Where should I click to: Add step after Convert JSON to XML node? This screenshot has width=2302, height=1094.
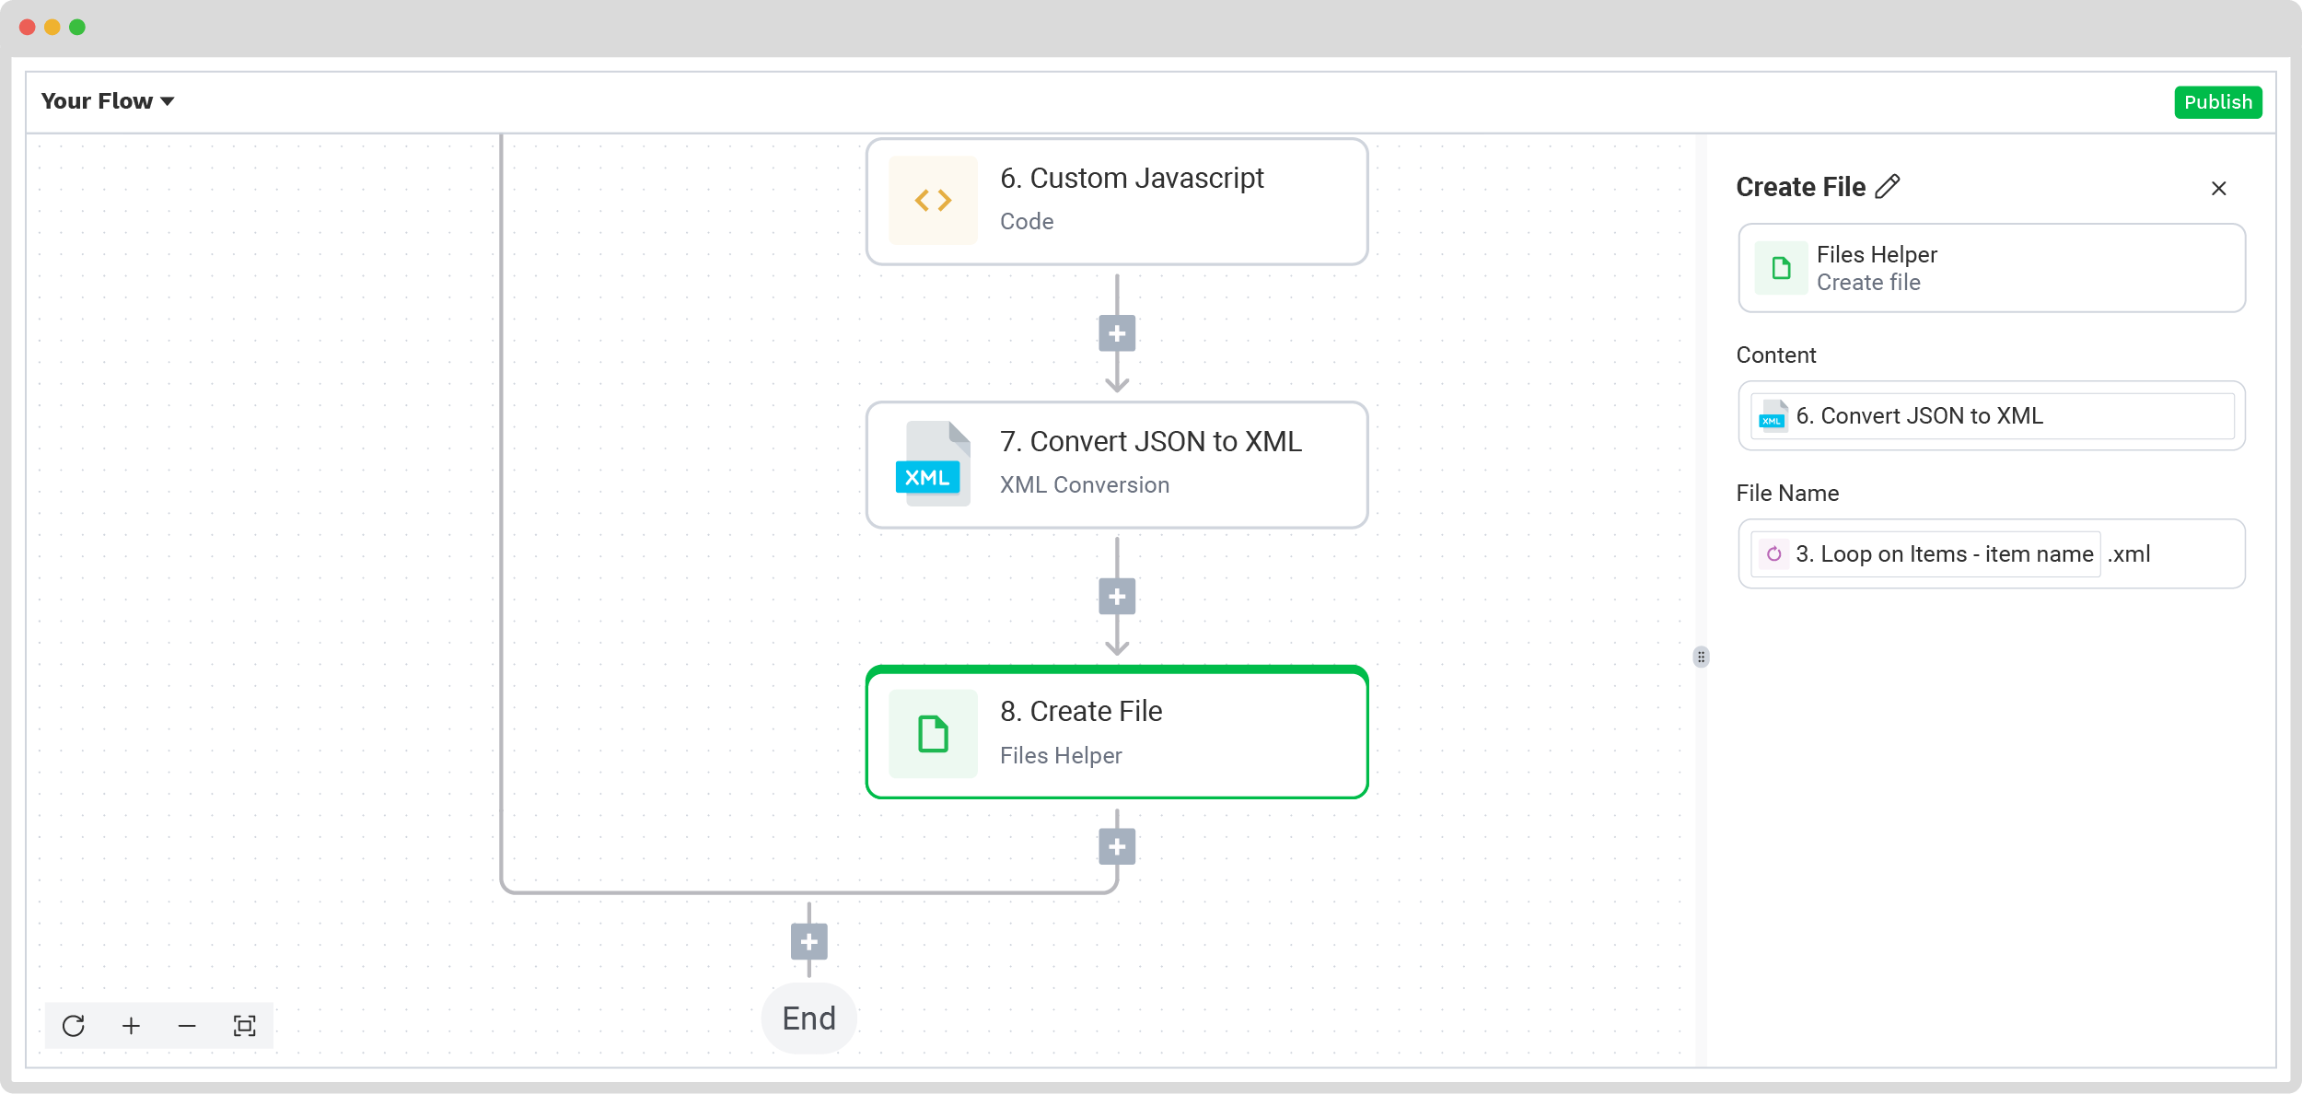[x=1117, y=598]
